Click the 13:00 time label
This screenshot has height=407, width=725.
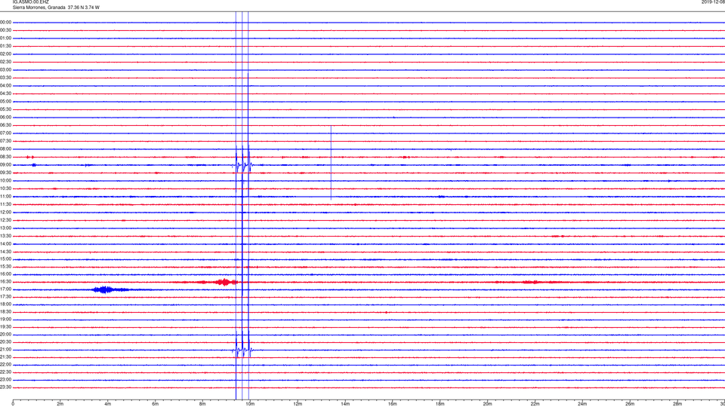(x=5, y=228)
